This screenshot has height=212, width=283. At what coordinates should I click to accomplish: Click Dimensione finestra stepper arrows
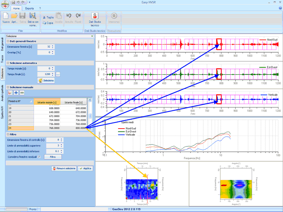tap(52, 47)
